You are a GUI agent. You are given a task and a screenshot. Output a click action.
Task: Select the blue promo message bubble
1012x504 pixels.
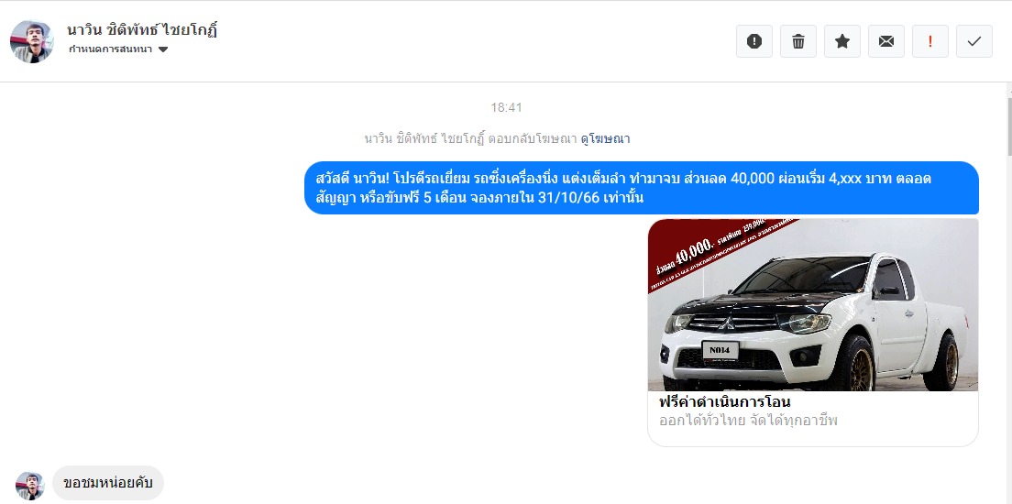point(641,188)
